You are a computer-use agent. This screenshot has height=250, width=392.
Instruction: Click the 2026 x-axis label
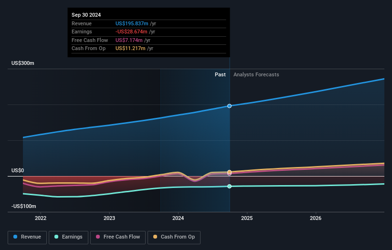[316, 219]
